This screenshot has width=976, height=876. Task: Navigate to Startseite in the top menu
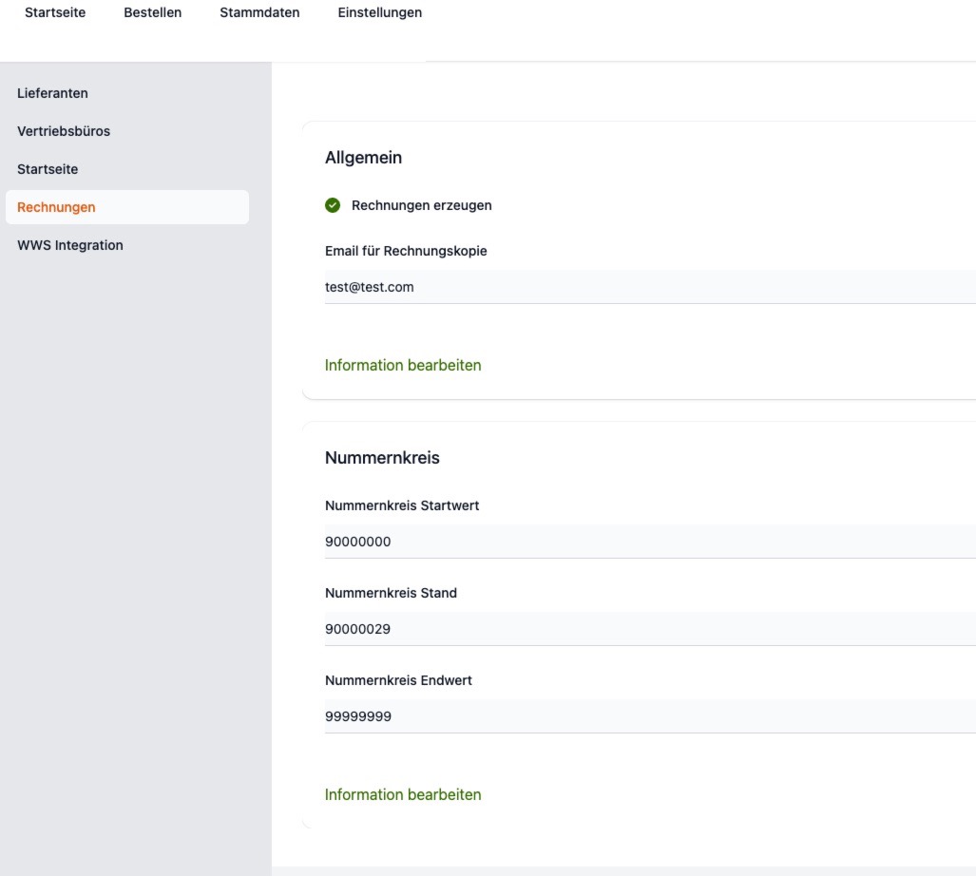tap(54, 12)
